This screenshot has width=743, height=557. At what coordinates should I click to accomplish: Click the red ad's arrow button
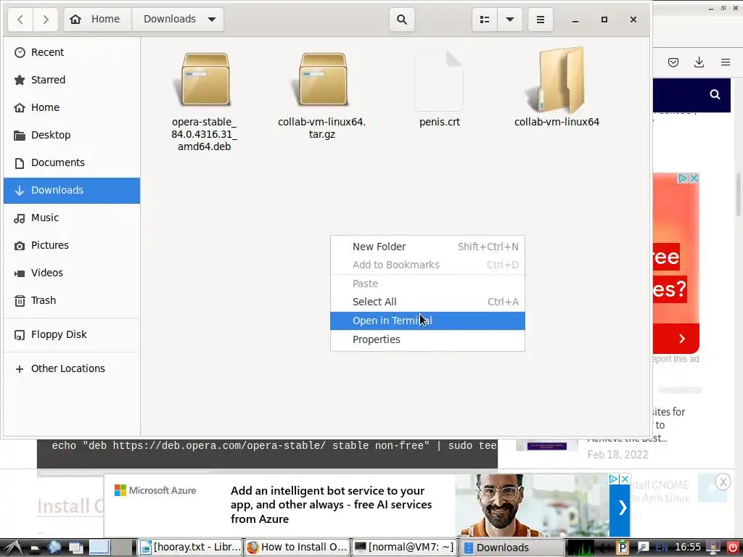[x=682, y=339]
